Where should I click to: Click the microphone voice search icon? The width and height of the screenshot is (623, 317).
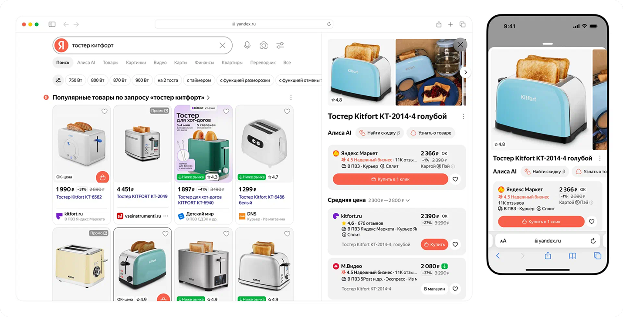click(x=247, y=45)
